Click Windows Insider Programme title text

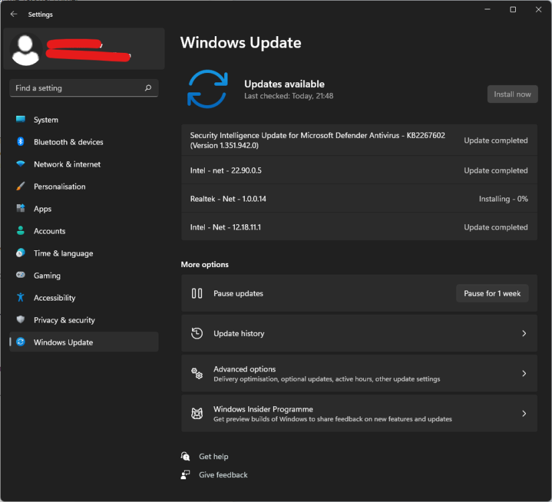coord(263,409)
